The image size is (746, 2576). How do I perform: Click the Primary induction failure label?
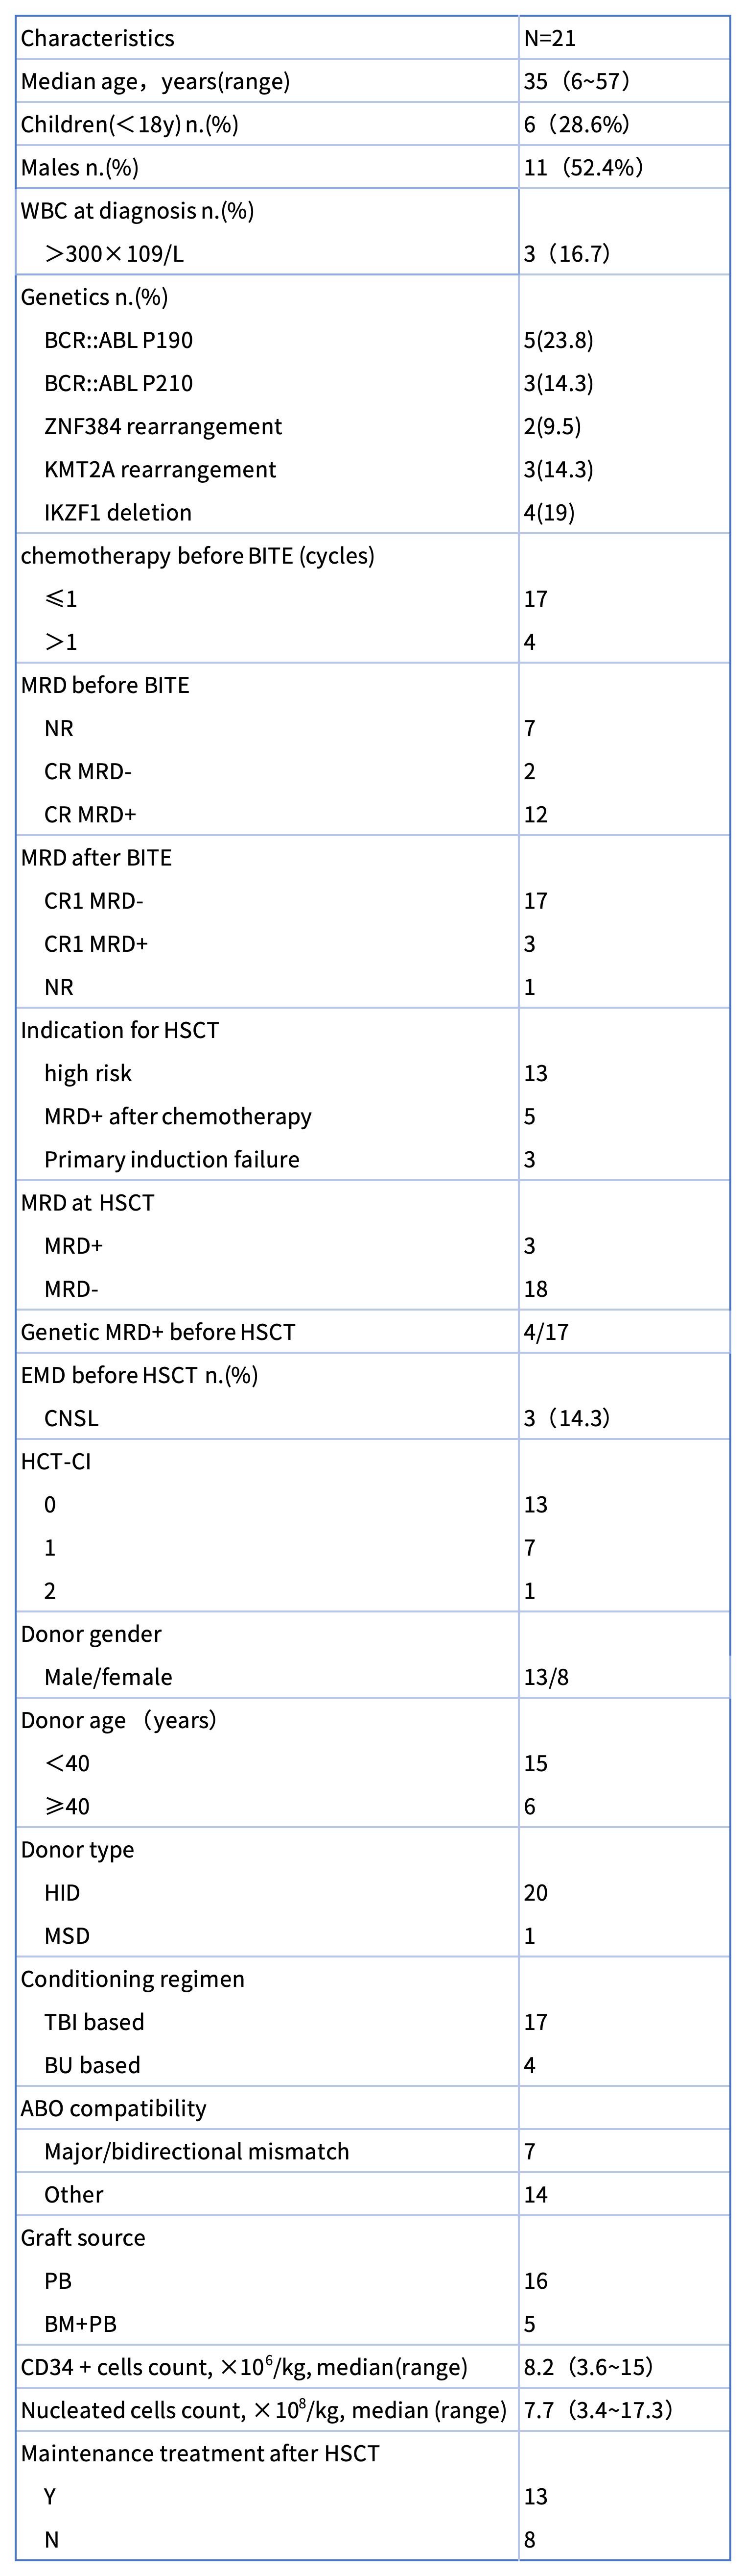tap(172, 1160)
